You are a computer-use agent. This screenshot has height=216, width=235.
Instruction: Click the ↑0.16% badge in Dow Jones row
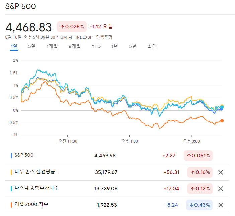[x=200, y=172]
